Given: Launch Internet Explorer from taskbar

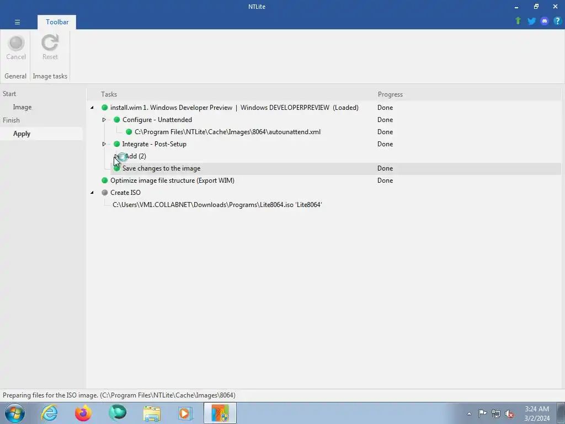Looking at the screenshot, I should pyautogui.click(x=49, y=413).
